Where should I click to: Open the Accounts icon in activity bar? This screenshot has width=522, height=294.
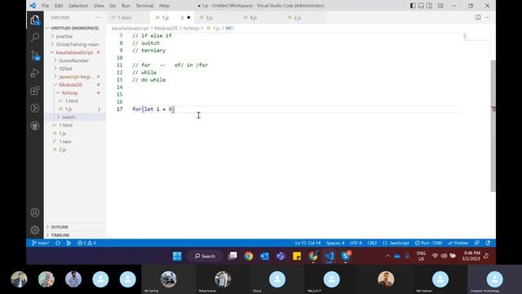(x=35, y=212)
